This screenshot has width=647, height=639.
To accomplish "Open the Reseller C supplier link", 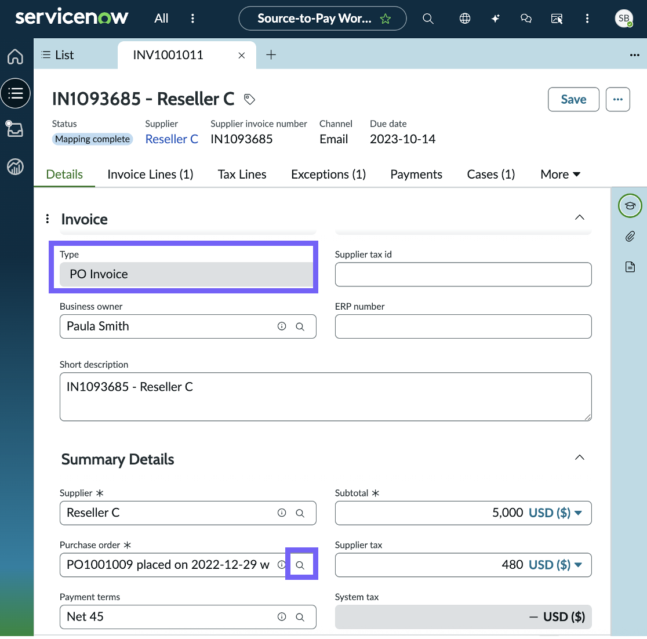I will coord(172,140).
